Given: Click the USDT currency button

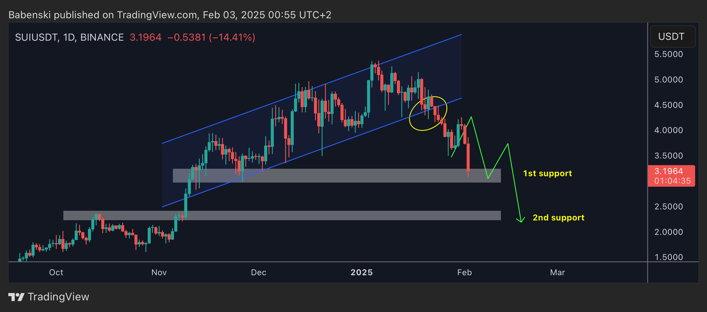Looking at the screenshot, I should click(672, 37).
